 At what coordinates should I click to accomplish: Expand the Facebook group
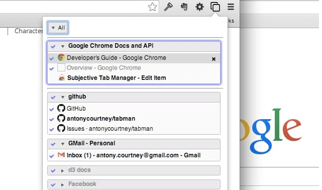tap(62, 185)
